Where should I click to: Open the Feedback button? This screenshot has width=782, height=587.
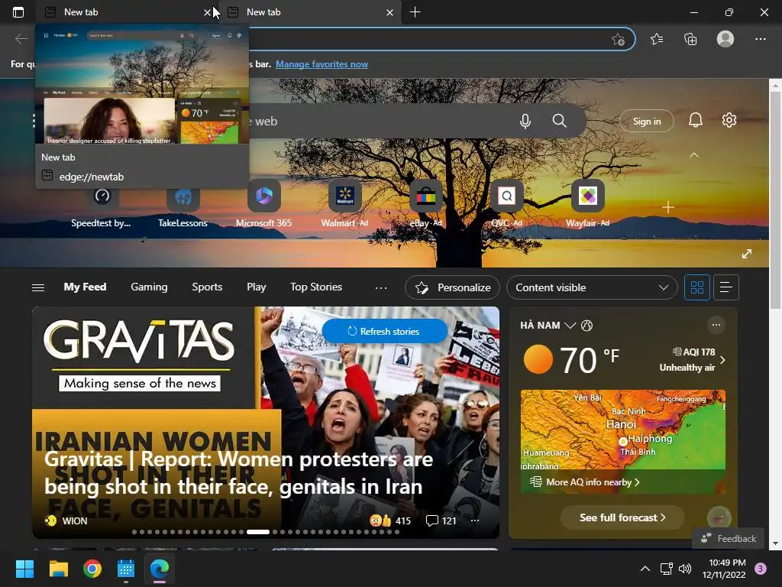click(x=728, y=538)
